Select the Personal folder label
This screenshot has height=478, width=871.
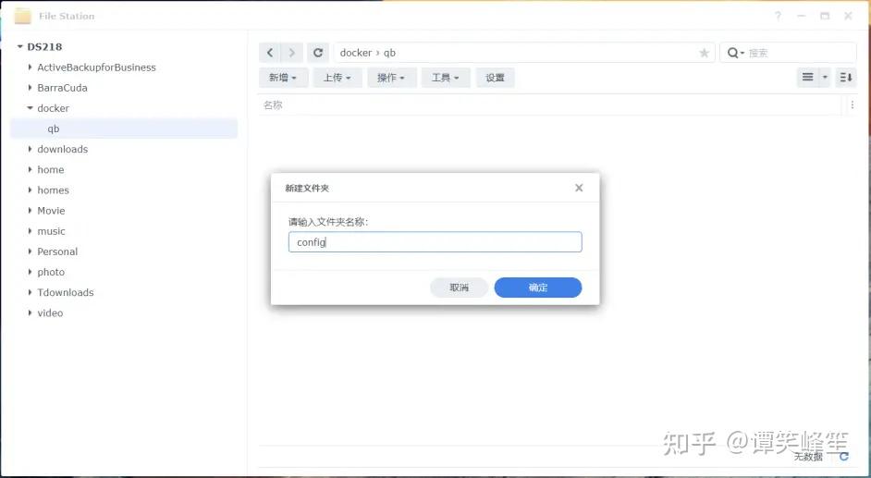click(57, 251)
